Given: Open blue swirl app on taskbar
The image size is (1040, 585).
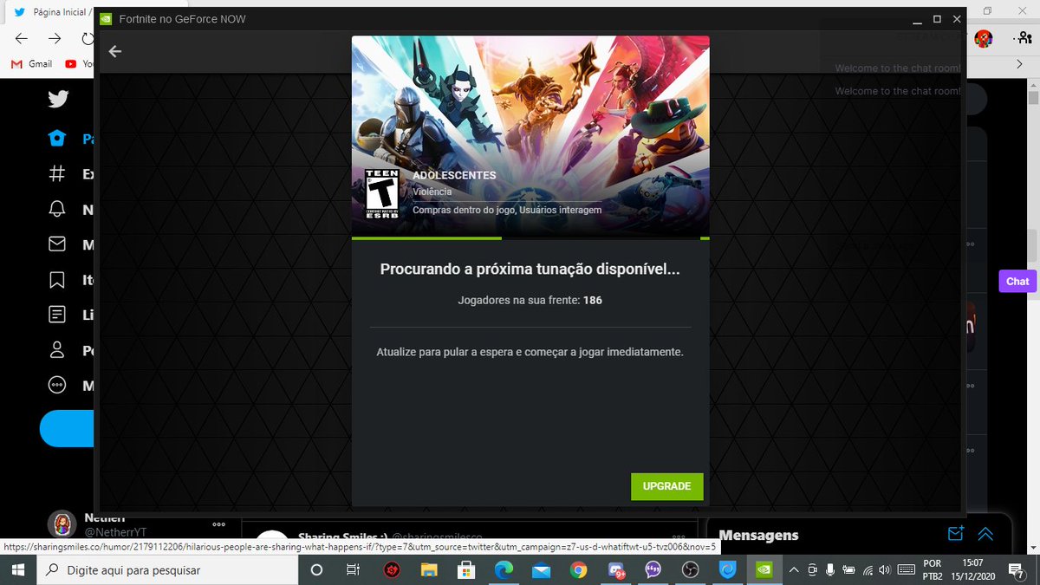Looking at the screenshot, I should (729, 570).
